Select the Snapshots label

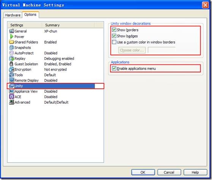pos(22,48)
